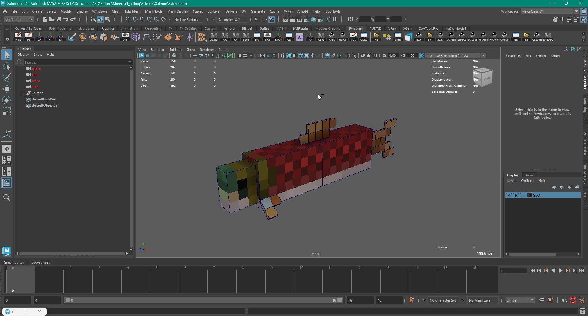Screen dimensions: 588x316
Task: Open the Symmetry Off dropdown
Action: [x=232, y=19]
